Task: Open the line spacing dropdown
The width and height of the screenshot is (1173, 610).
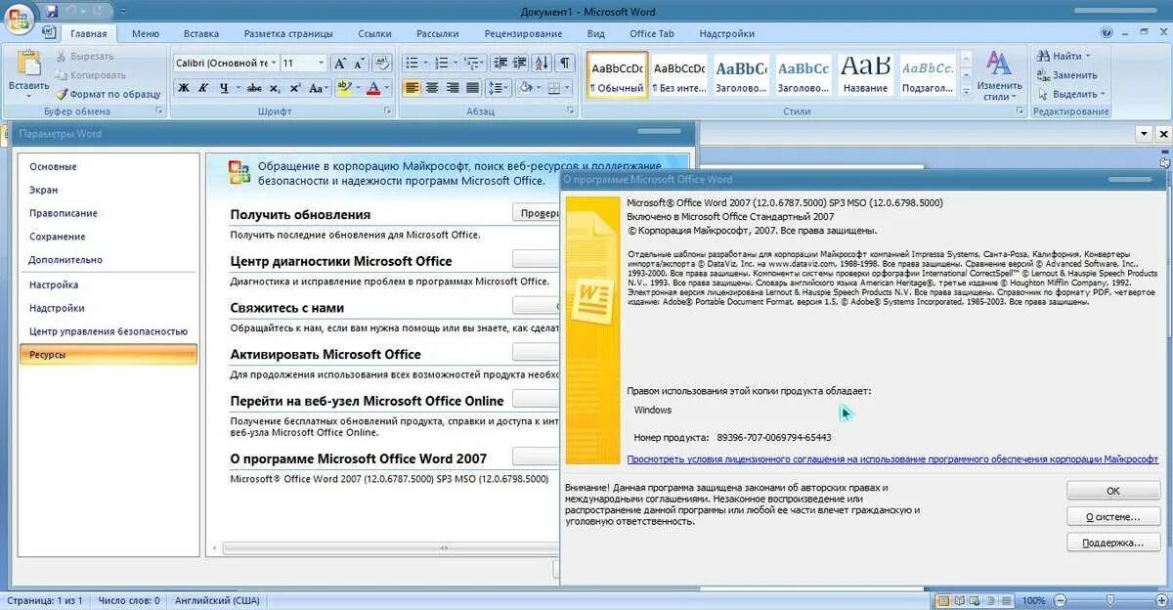Action: click(x=499, y=88)
